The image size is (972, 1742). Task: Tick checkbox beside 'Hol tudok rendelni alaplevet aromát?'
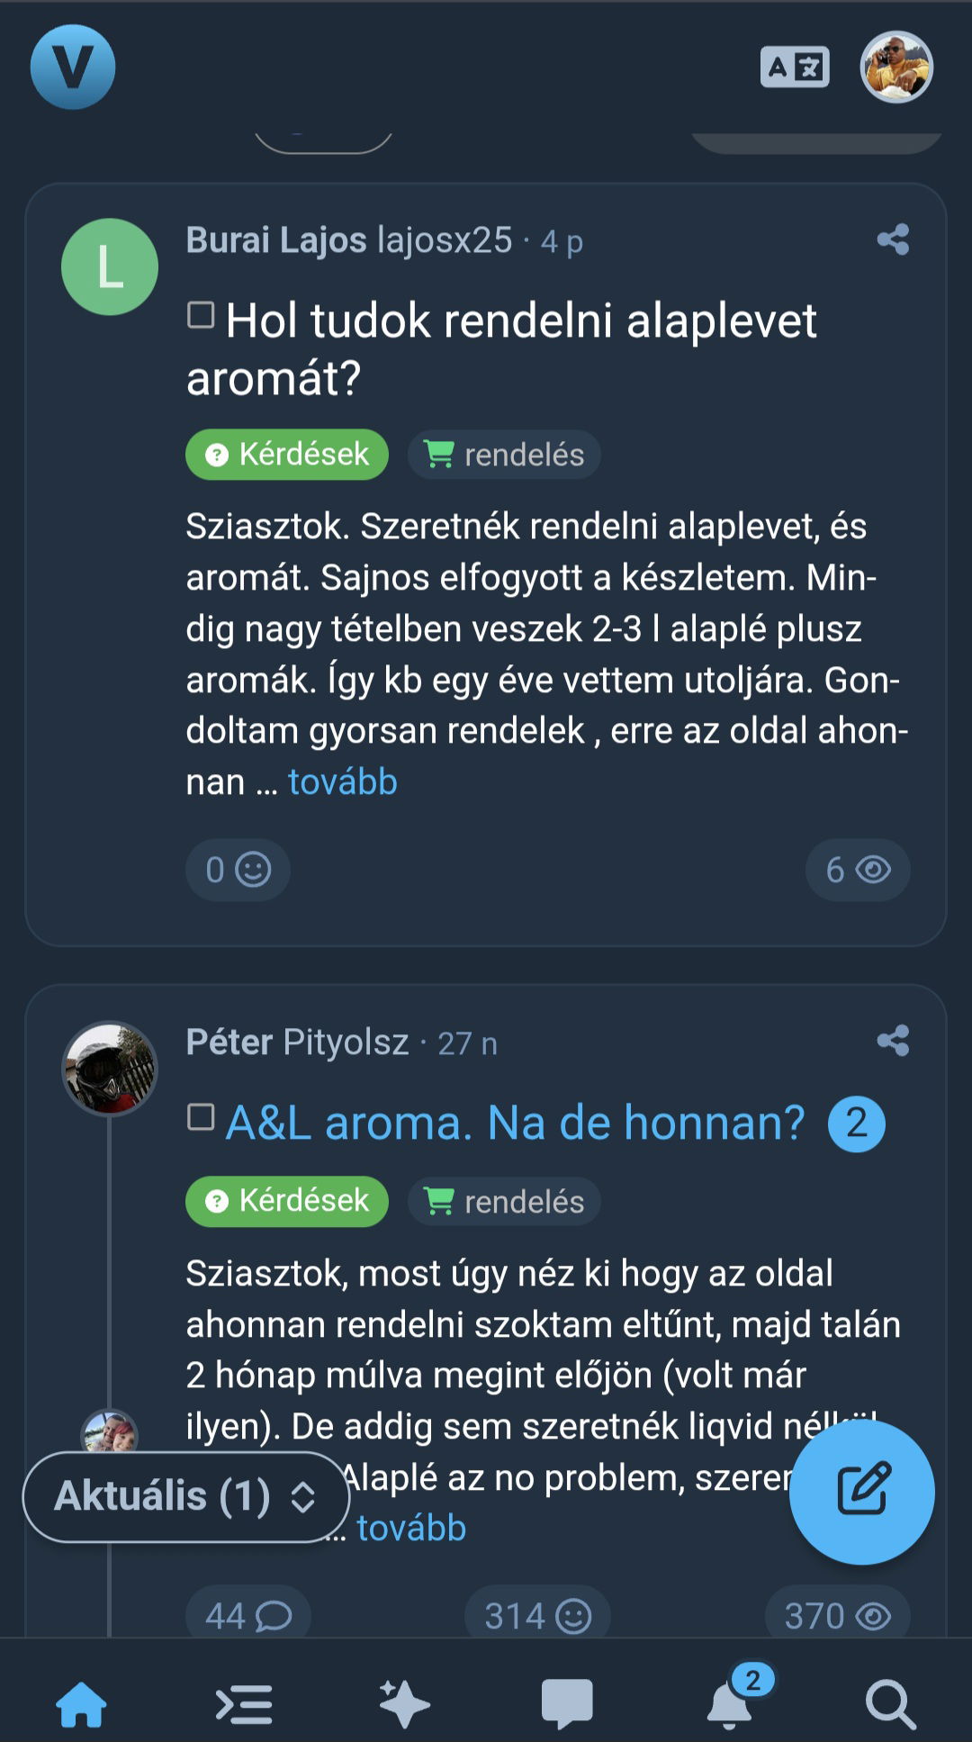(x=201, y=315)
